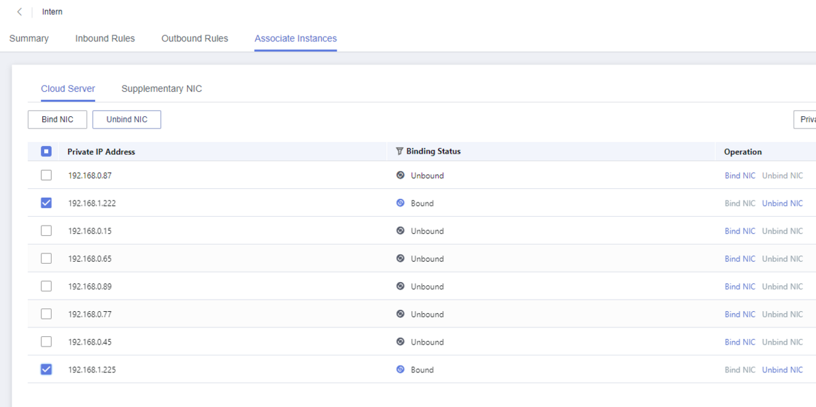Click Bound status icon for 192.168.1.222
This screenshot has height=407, width=816.
[x=401, y=203]
